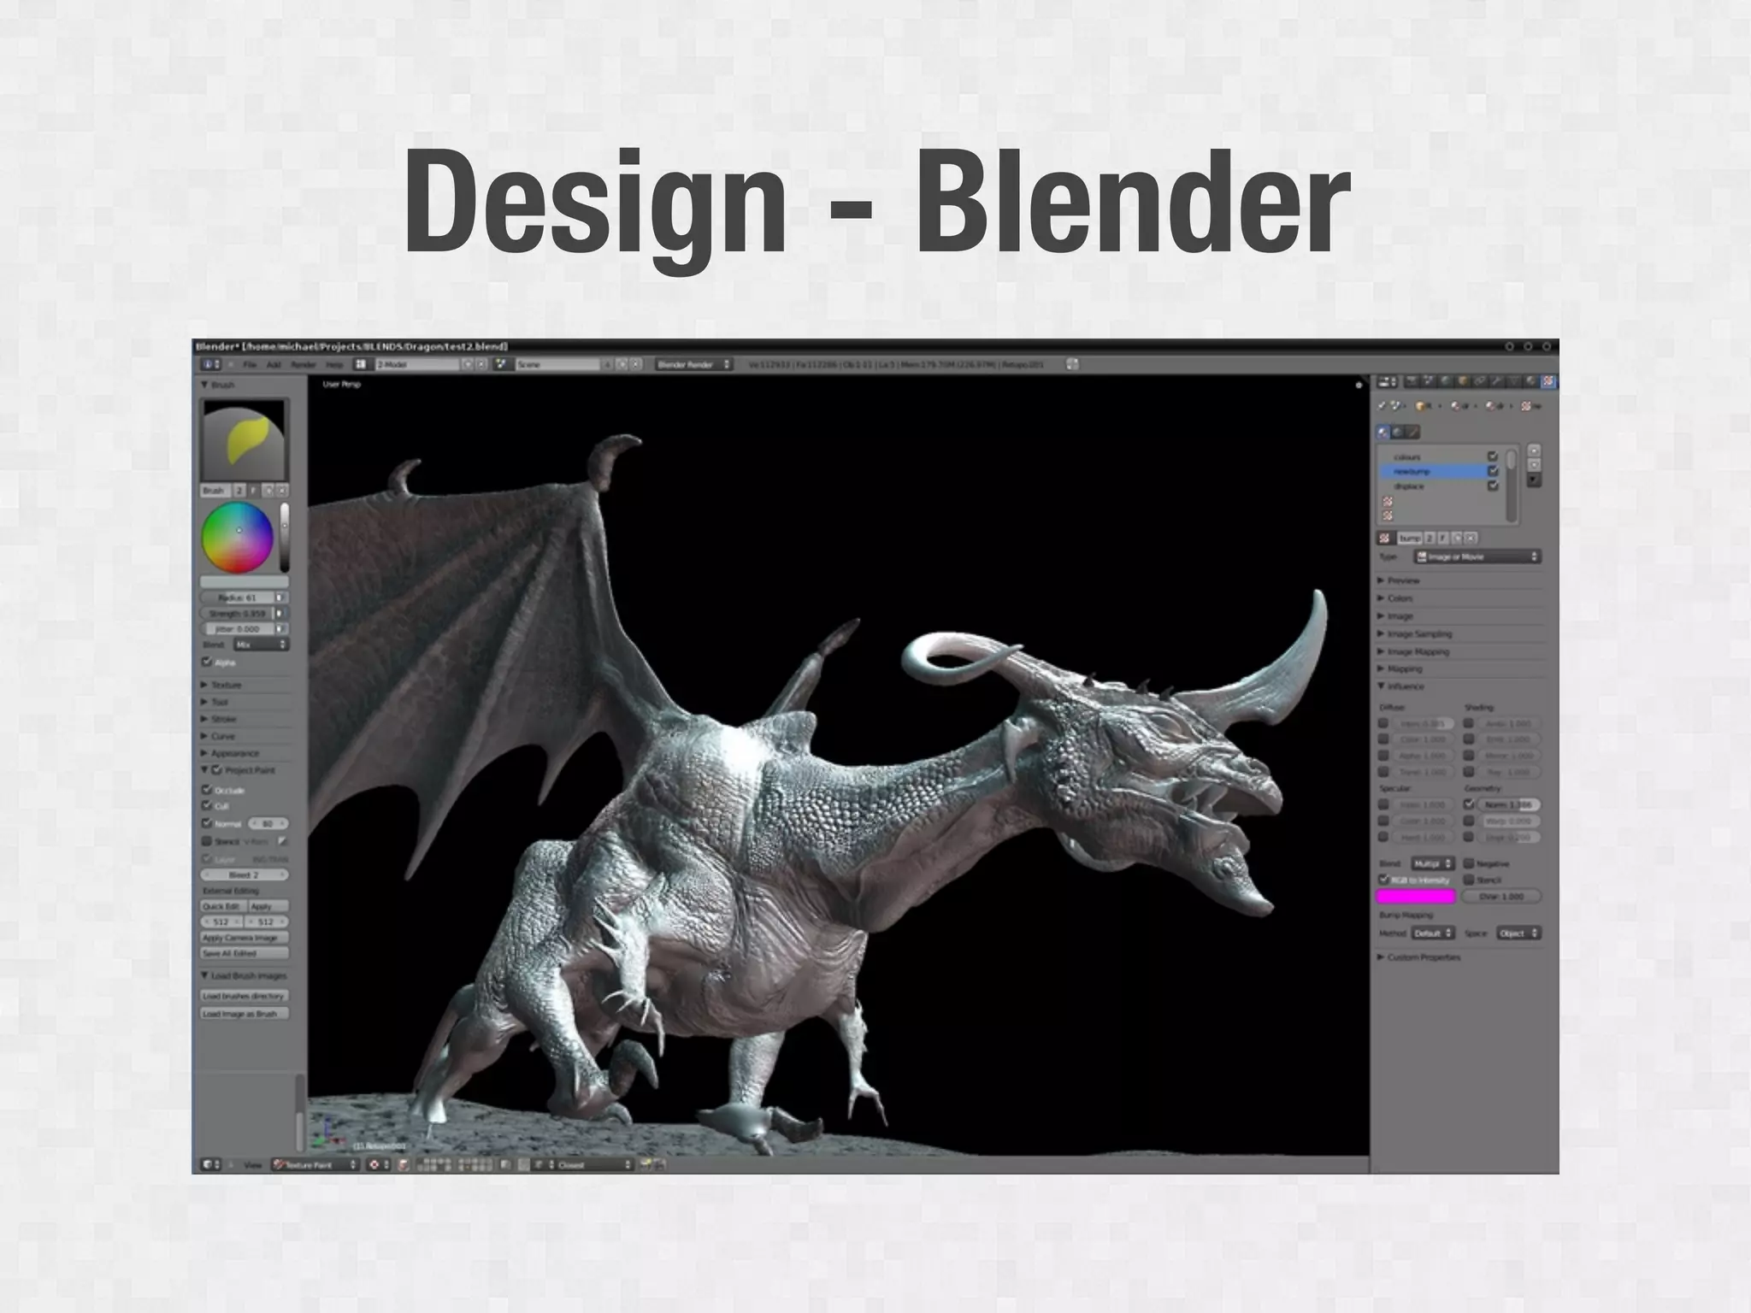Click first empty texture slot icon
Screen dimensions: 1751x1313
[x=1388, y=502]
